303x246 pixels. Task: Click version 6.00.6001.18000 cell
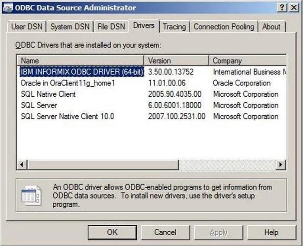[x=175, y=105]
